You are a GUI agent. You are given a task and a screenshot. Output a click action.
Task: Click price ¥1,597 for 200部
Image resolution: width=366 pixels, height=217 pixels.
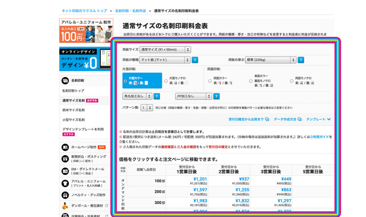pos(200,190)
